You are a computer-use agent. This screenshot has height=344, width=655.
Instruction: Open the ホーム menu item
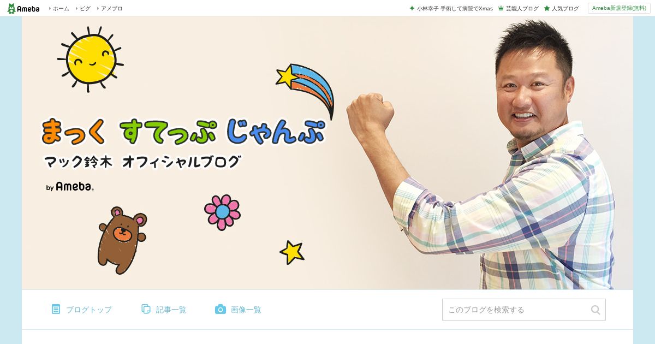coord(61,8)
